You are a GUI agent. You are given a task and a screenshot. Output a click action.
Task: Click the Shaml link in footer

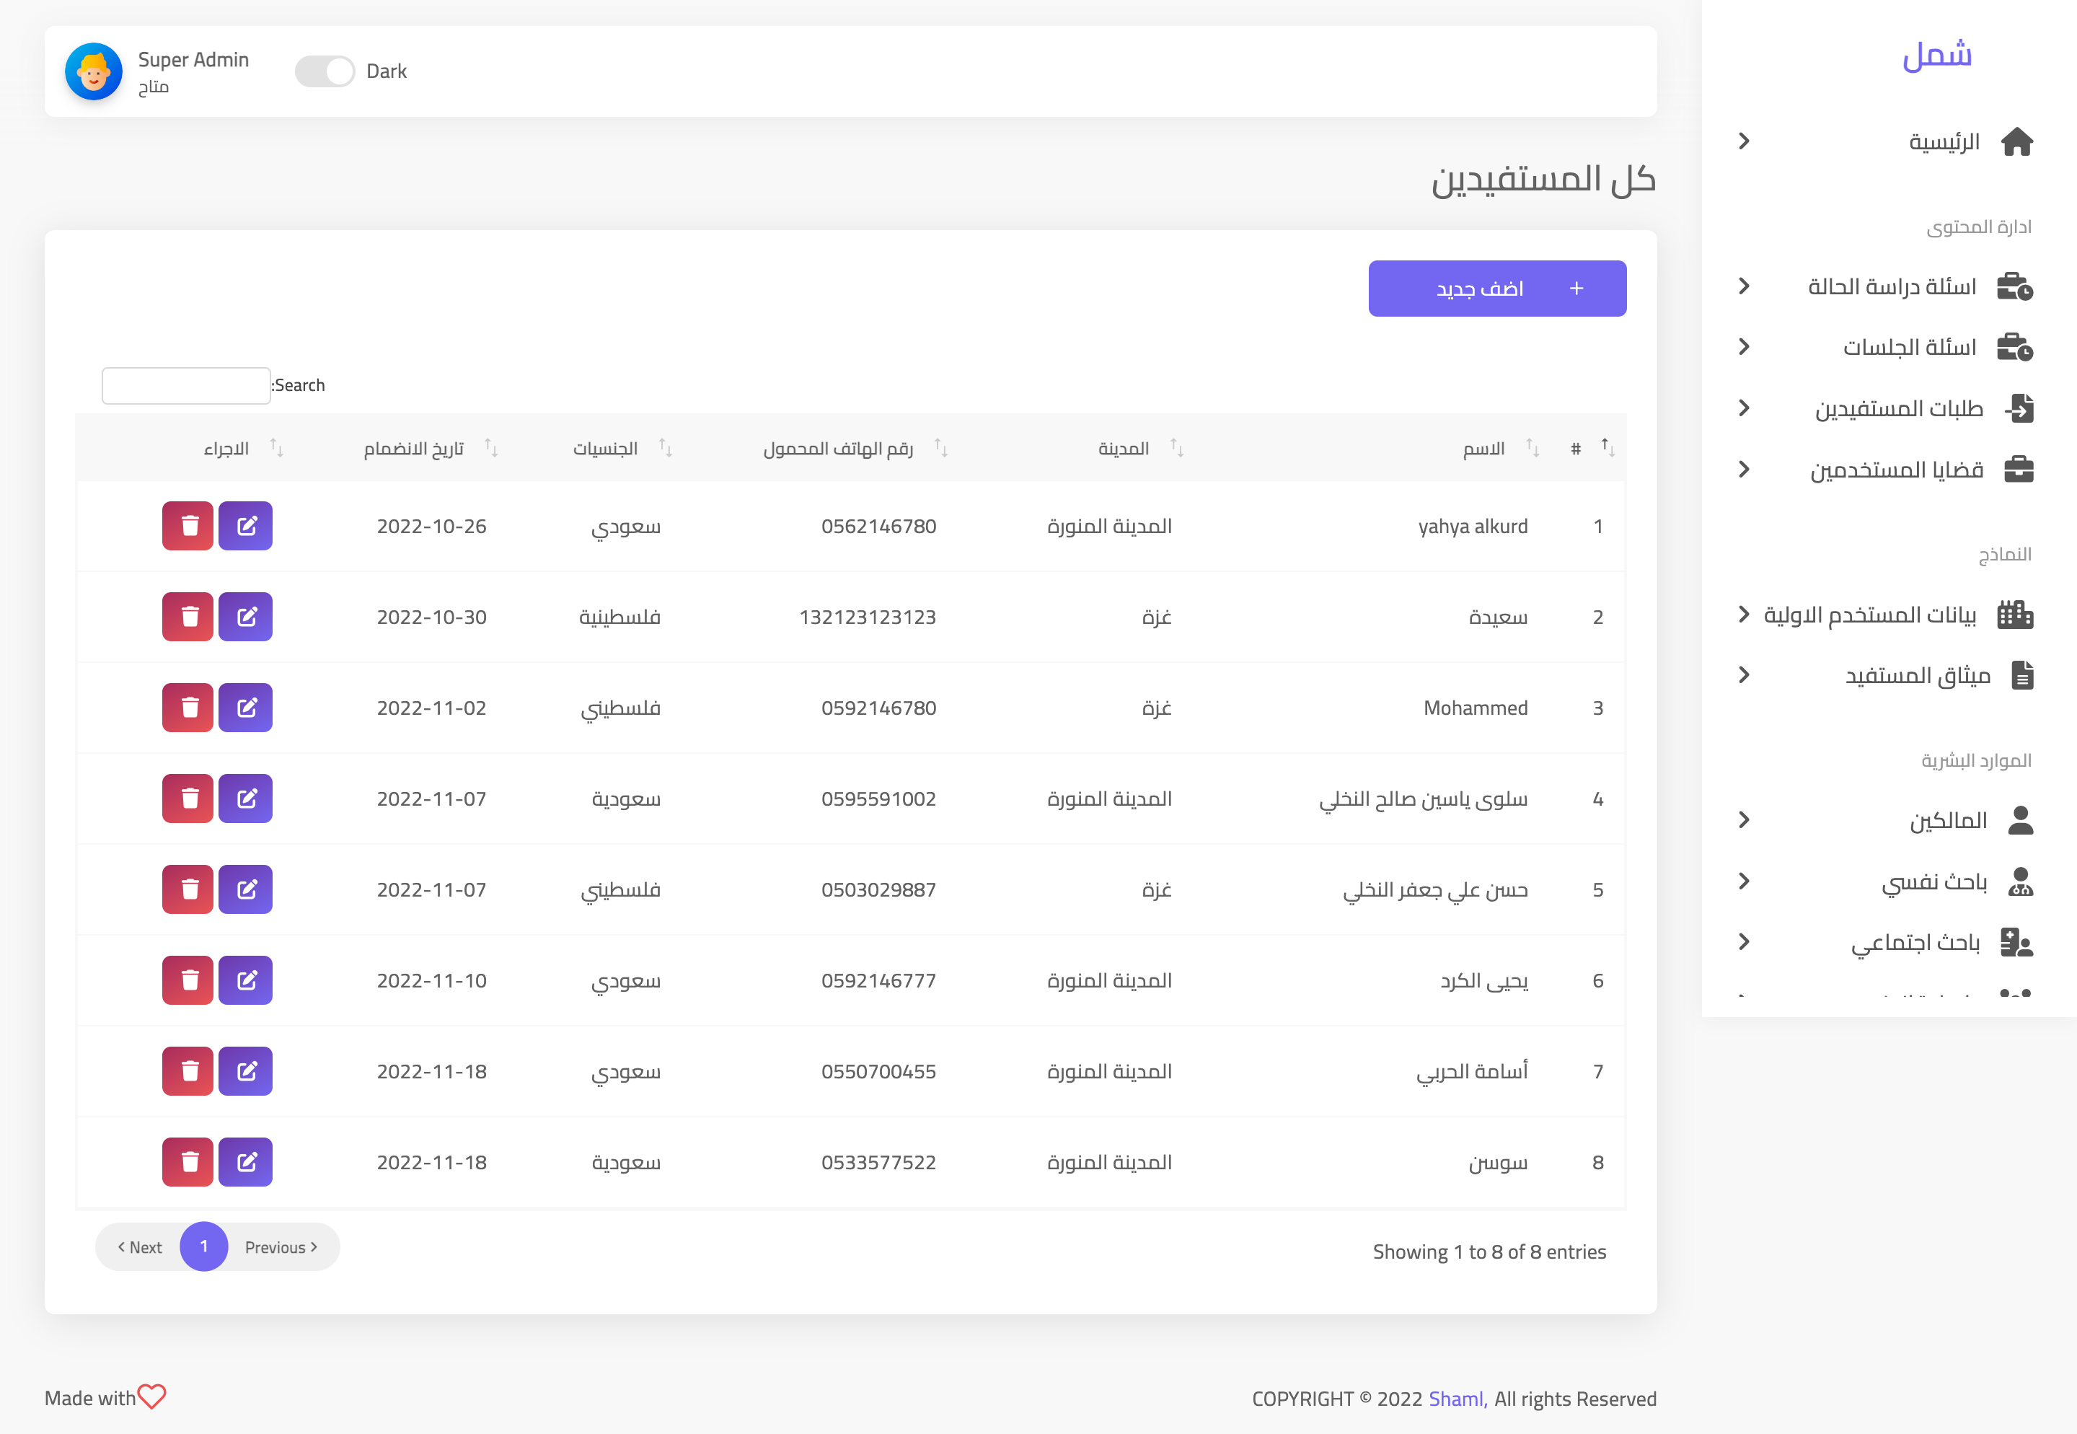point(1456,1398)
